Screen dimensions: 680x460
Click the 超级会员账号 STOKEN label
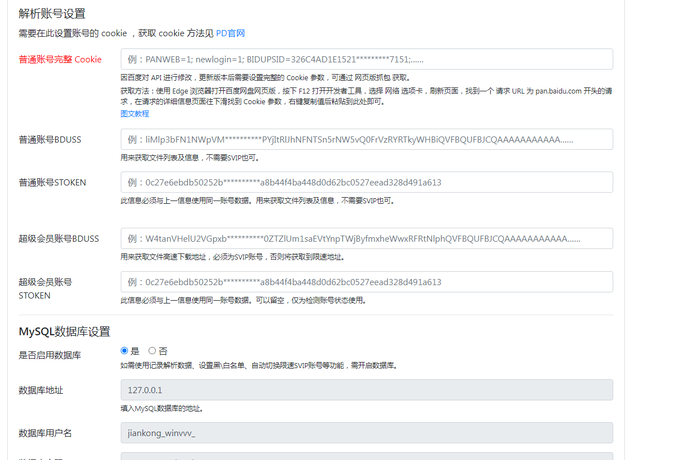click(x=41, y=288)
